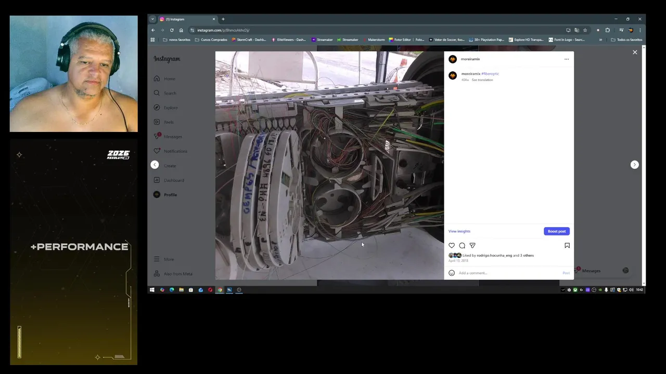The height and width of the screenshot is (374, 666).
Task: Open View insights
Action: tap(459, 231)
